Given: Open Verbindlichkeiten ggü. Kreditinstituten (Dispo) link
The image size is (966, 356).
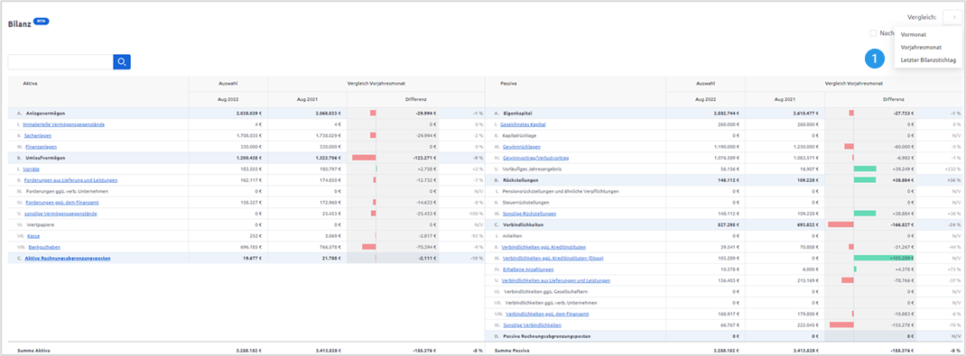Looking at the screenshot, I should point(553,259).
